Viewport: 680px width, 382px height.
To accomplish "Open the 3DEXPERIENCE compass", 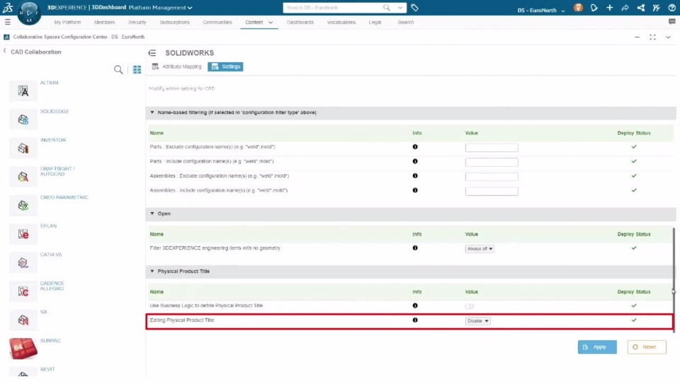I will pyautogui.click(x=29, y=13).
